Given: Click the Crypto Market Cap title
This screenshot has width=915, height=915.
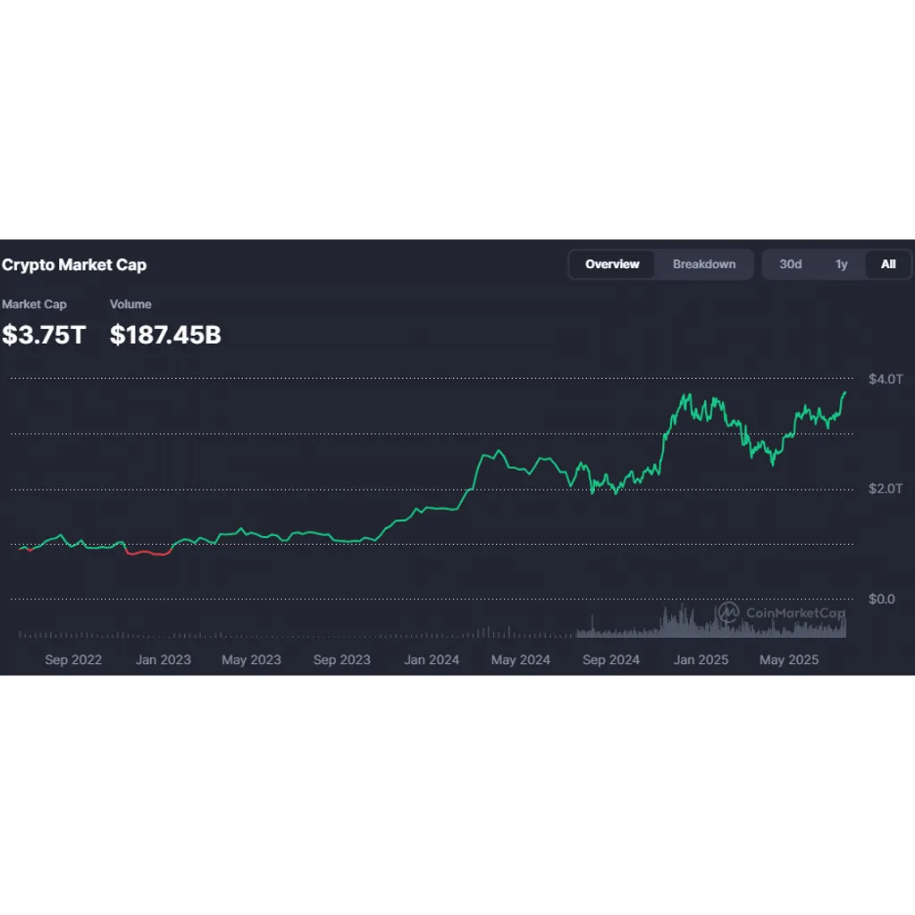Looking at the screenshot, I should pos(74,264).
